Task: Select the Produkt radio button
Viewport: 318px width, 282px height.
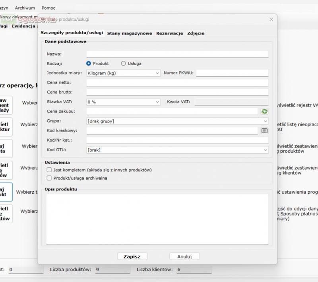Action: 89,63
